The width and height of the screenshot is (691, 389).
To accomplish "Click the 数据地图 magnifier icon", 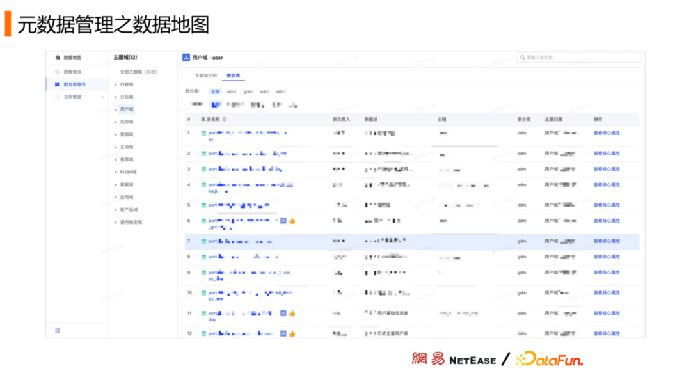I will 58,58.
